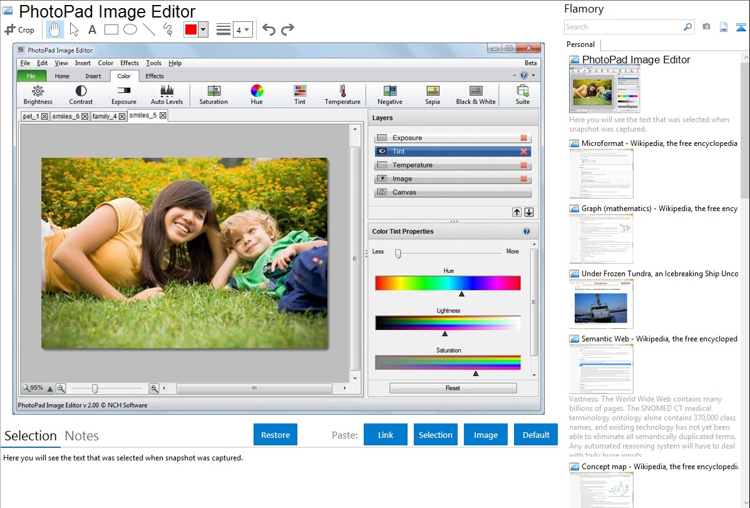This screenshot has height=508, width=750.
Task: Switch to the Notes tab
Action: (x=82, y=436)
